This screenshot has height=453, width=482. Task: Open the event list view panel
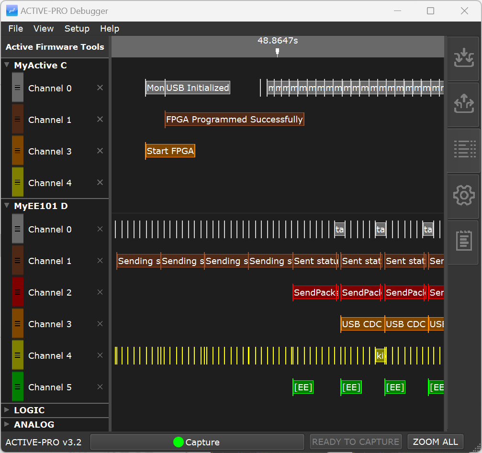tap(463, 149)
